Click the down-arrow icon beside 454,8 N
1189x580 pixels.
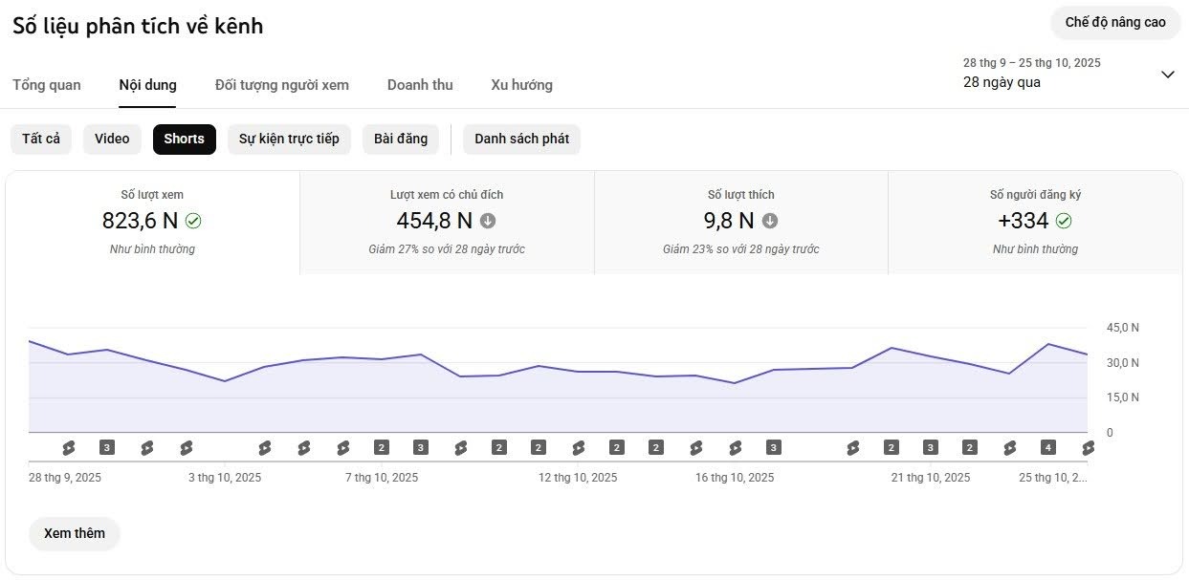click(488, 221)
